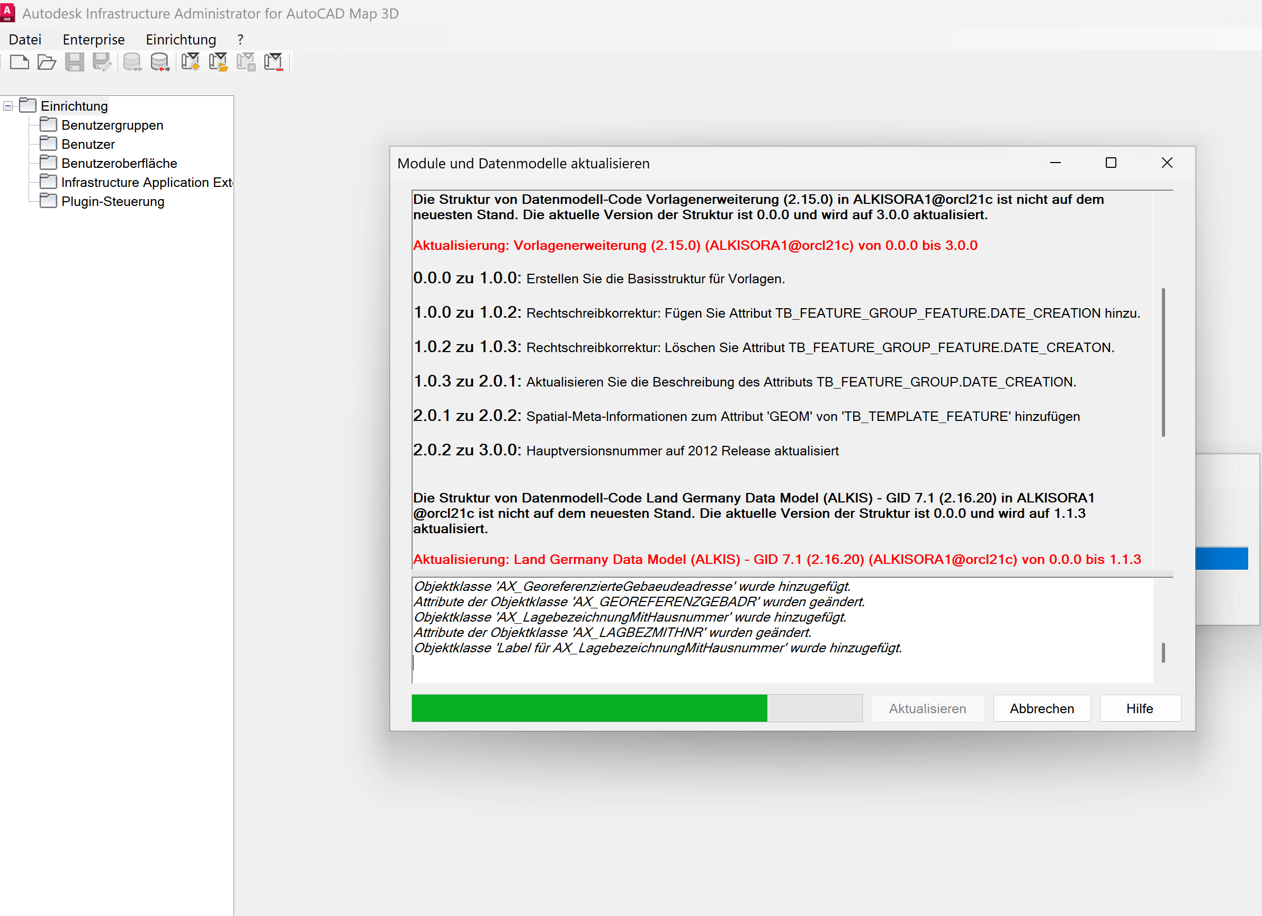Click the Save floppy disk icon
Image resolution: width=1262 pixels, height=916 pixels.
pyautogui.click(x=75, y=62)
